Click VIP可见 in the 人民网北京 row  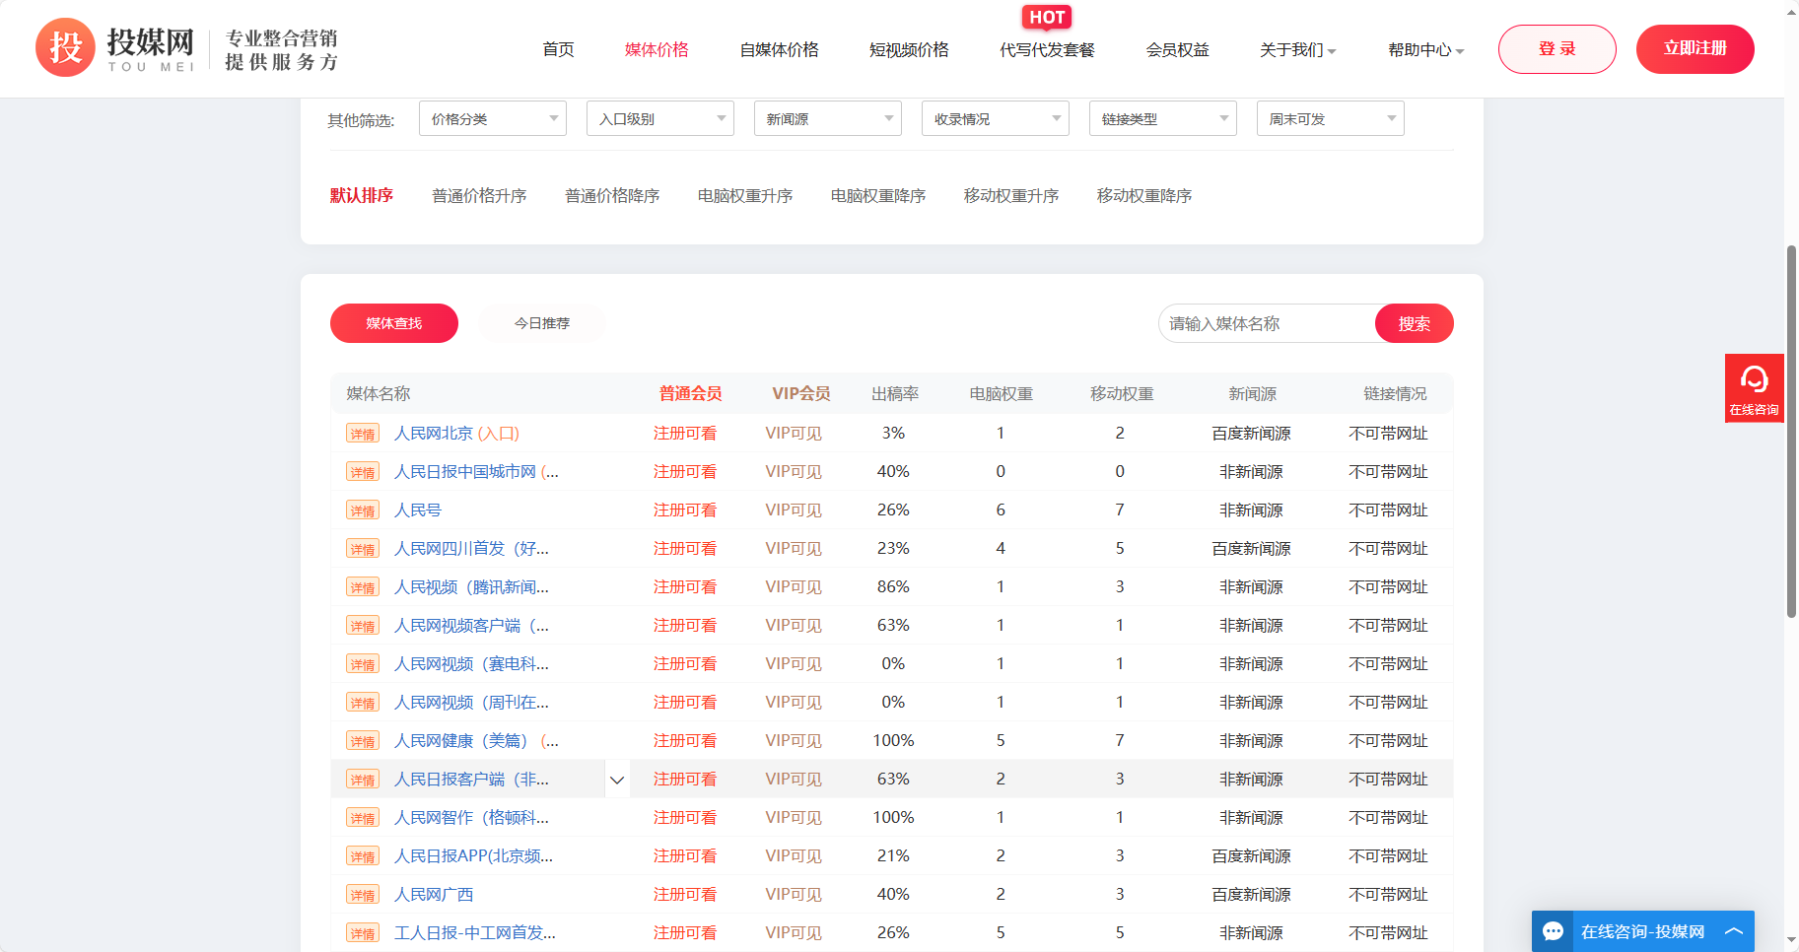pos(794,434)
